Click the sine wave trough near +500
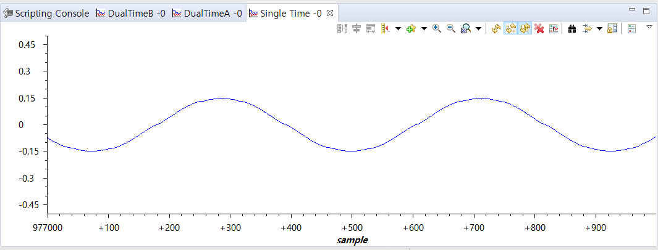The image size is (658, 250). click(352, 151)
